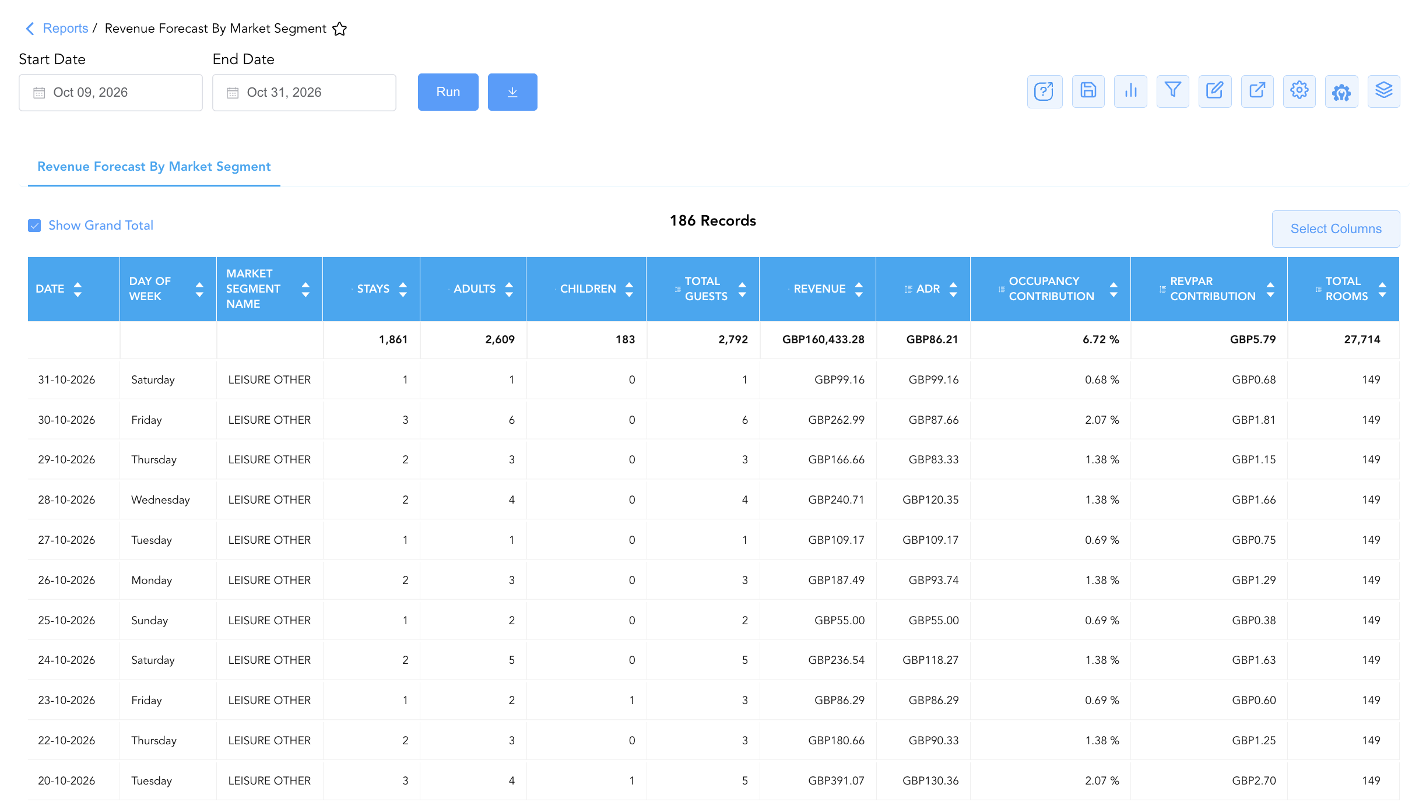Viewport: 1412px width, 802px height.
Task: Sort the RevPAR Contribution column
Action: pyautogui.click(x=1270, y=289)
